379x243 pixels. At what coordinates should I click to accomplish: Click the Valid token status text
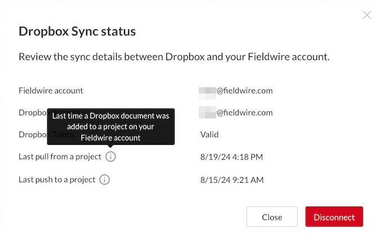[209, 134]
